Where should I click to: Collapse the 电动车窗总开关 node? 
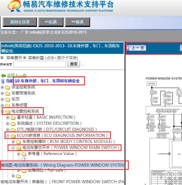click(x=13, y=148)
